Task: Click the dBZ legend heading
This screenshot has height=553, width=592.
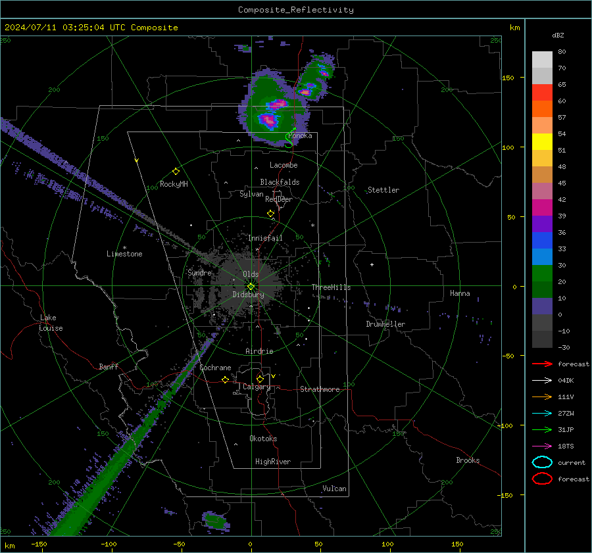Action: coord(558,35)
